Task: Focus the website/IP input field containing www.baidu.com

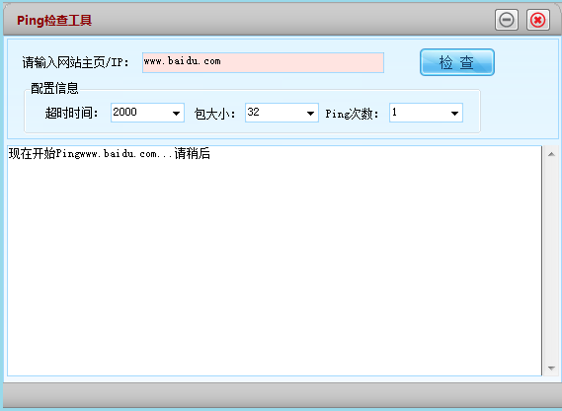Action: click(263, 62)
